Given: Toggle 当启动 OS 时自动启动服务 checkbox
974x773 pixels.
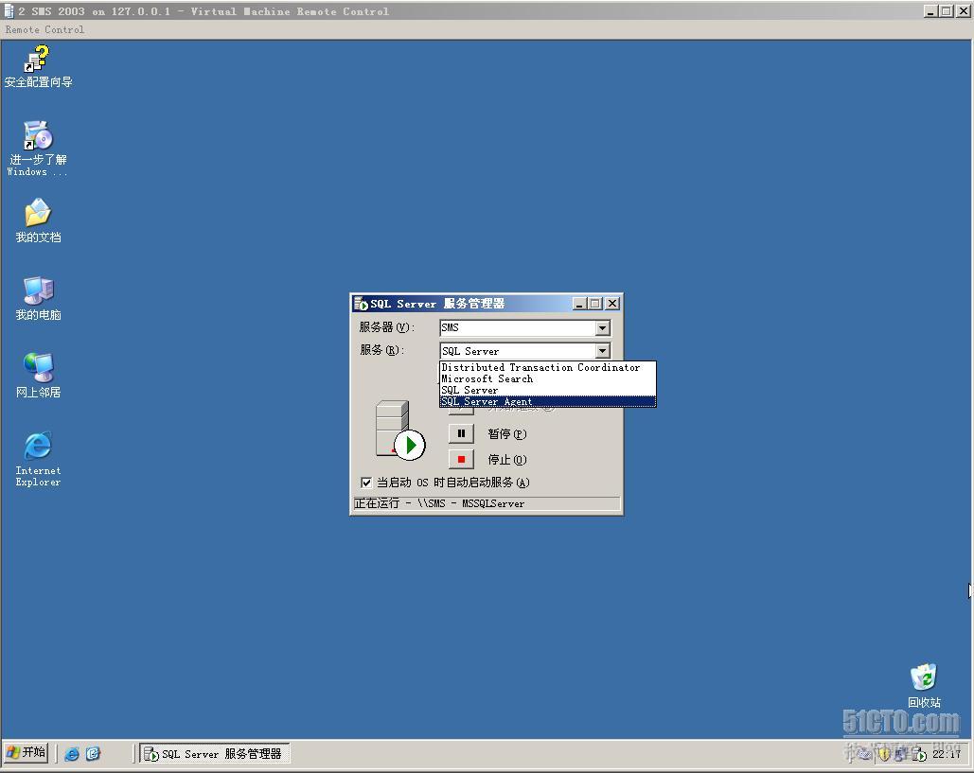Looking at the screenshot, I should (366, 483).
